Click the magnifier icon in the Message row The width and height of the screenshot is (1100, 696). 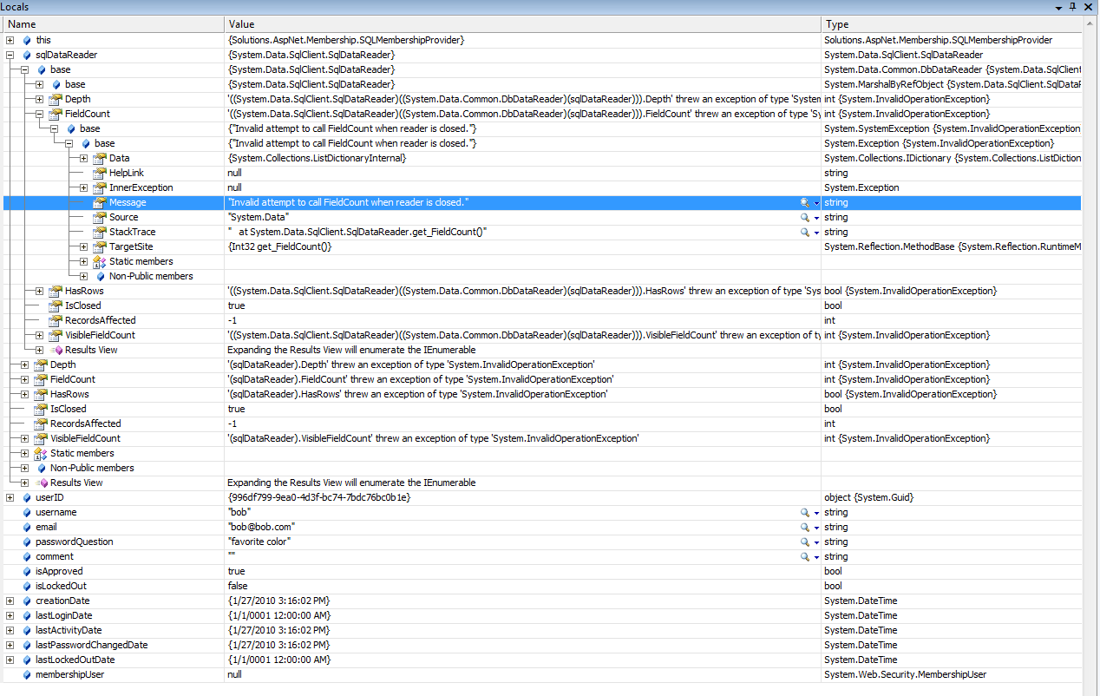point(805,202)
